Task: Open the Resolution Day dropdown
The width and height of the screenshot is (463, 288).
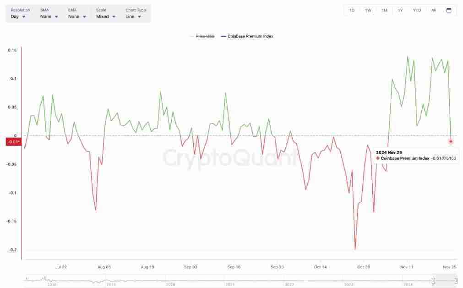Action: tap(18, 17)
